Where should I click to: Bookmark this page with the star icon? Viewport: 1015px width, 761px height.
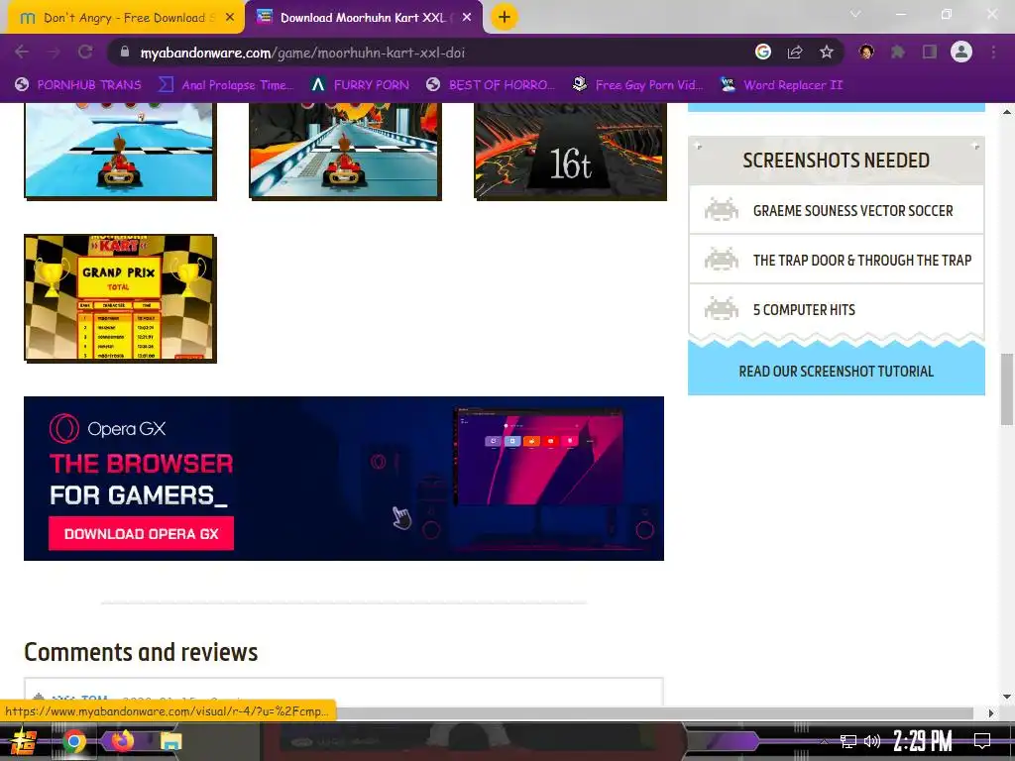(x=827, y=53)
